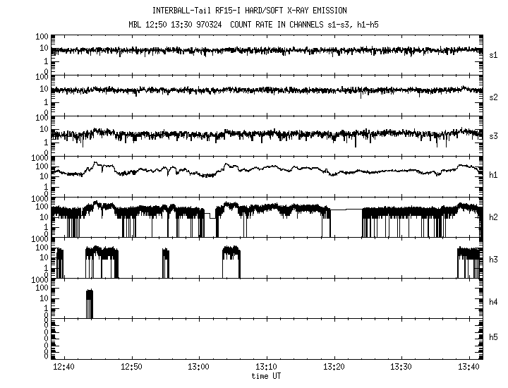Click the 13:20 time axis label

point(334,367)
